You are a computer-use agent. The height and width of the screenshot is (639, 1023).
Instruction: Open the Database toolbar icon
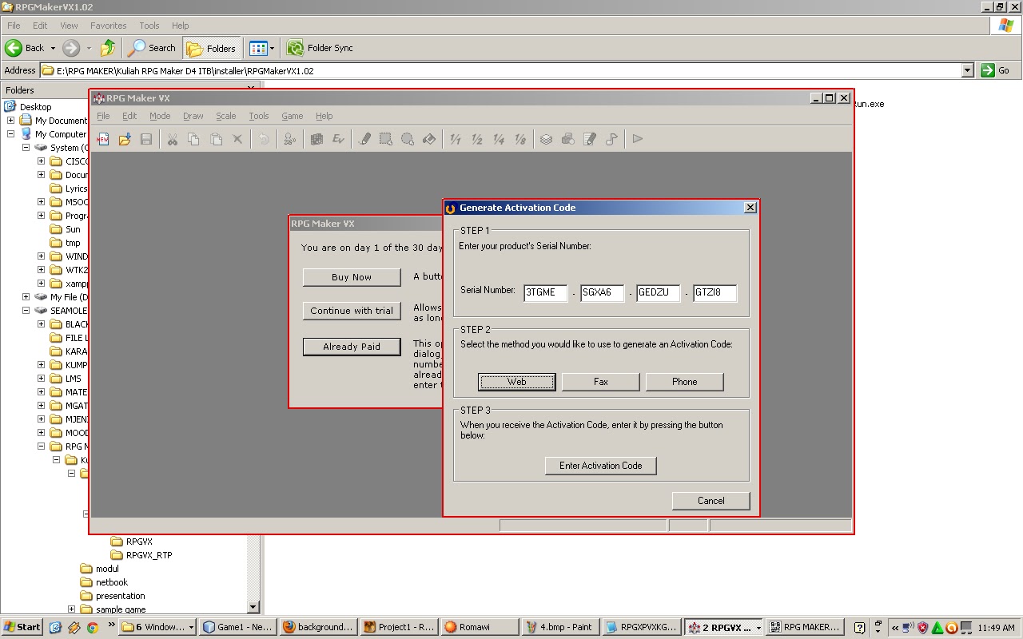tap(546, 139)
